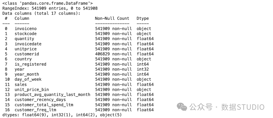Select the unit_price_bin column name
Image resolution: width=273 pixels, height=118 pixels.
[32, 90]
